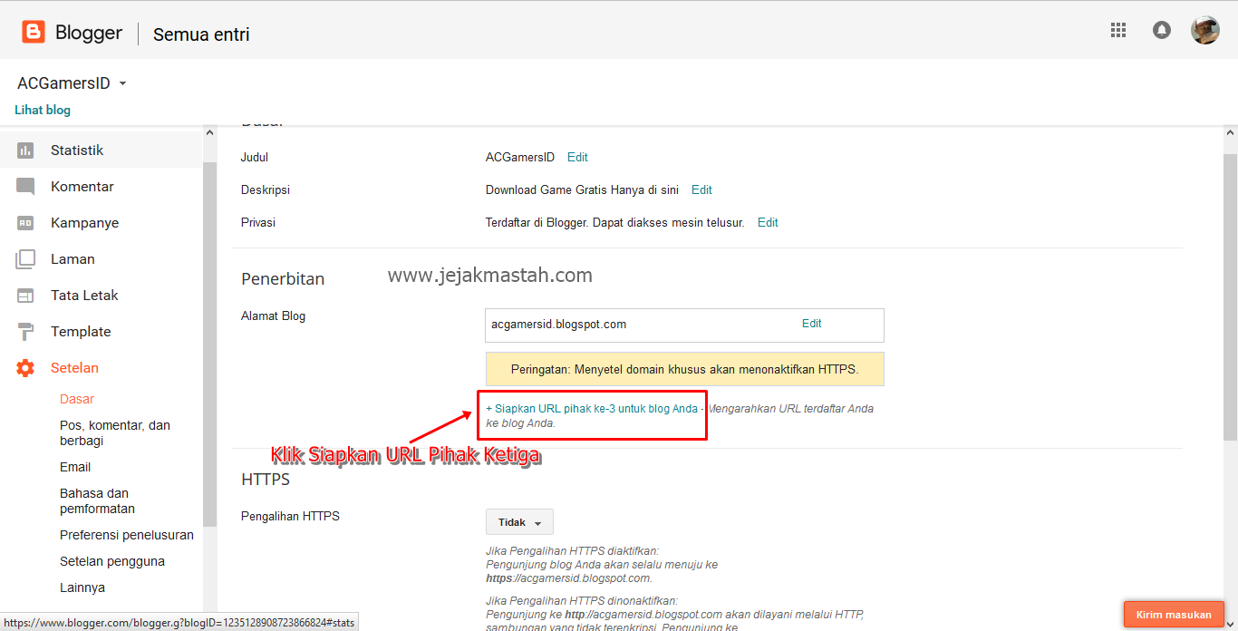The width and height of the screenshot is (1238, 631).
Task: Click the Laman pages icon
Action: pos(25,259)
